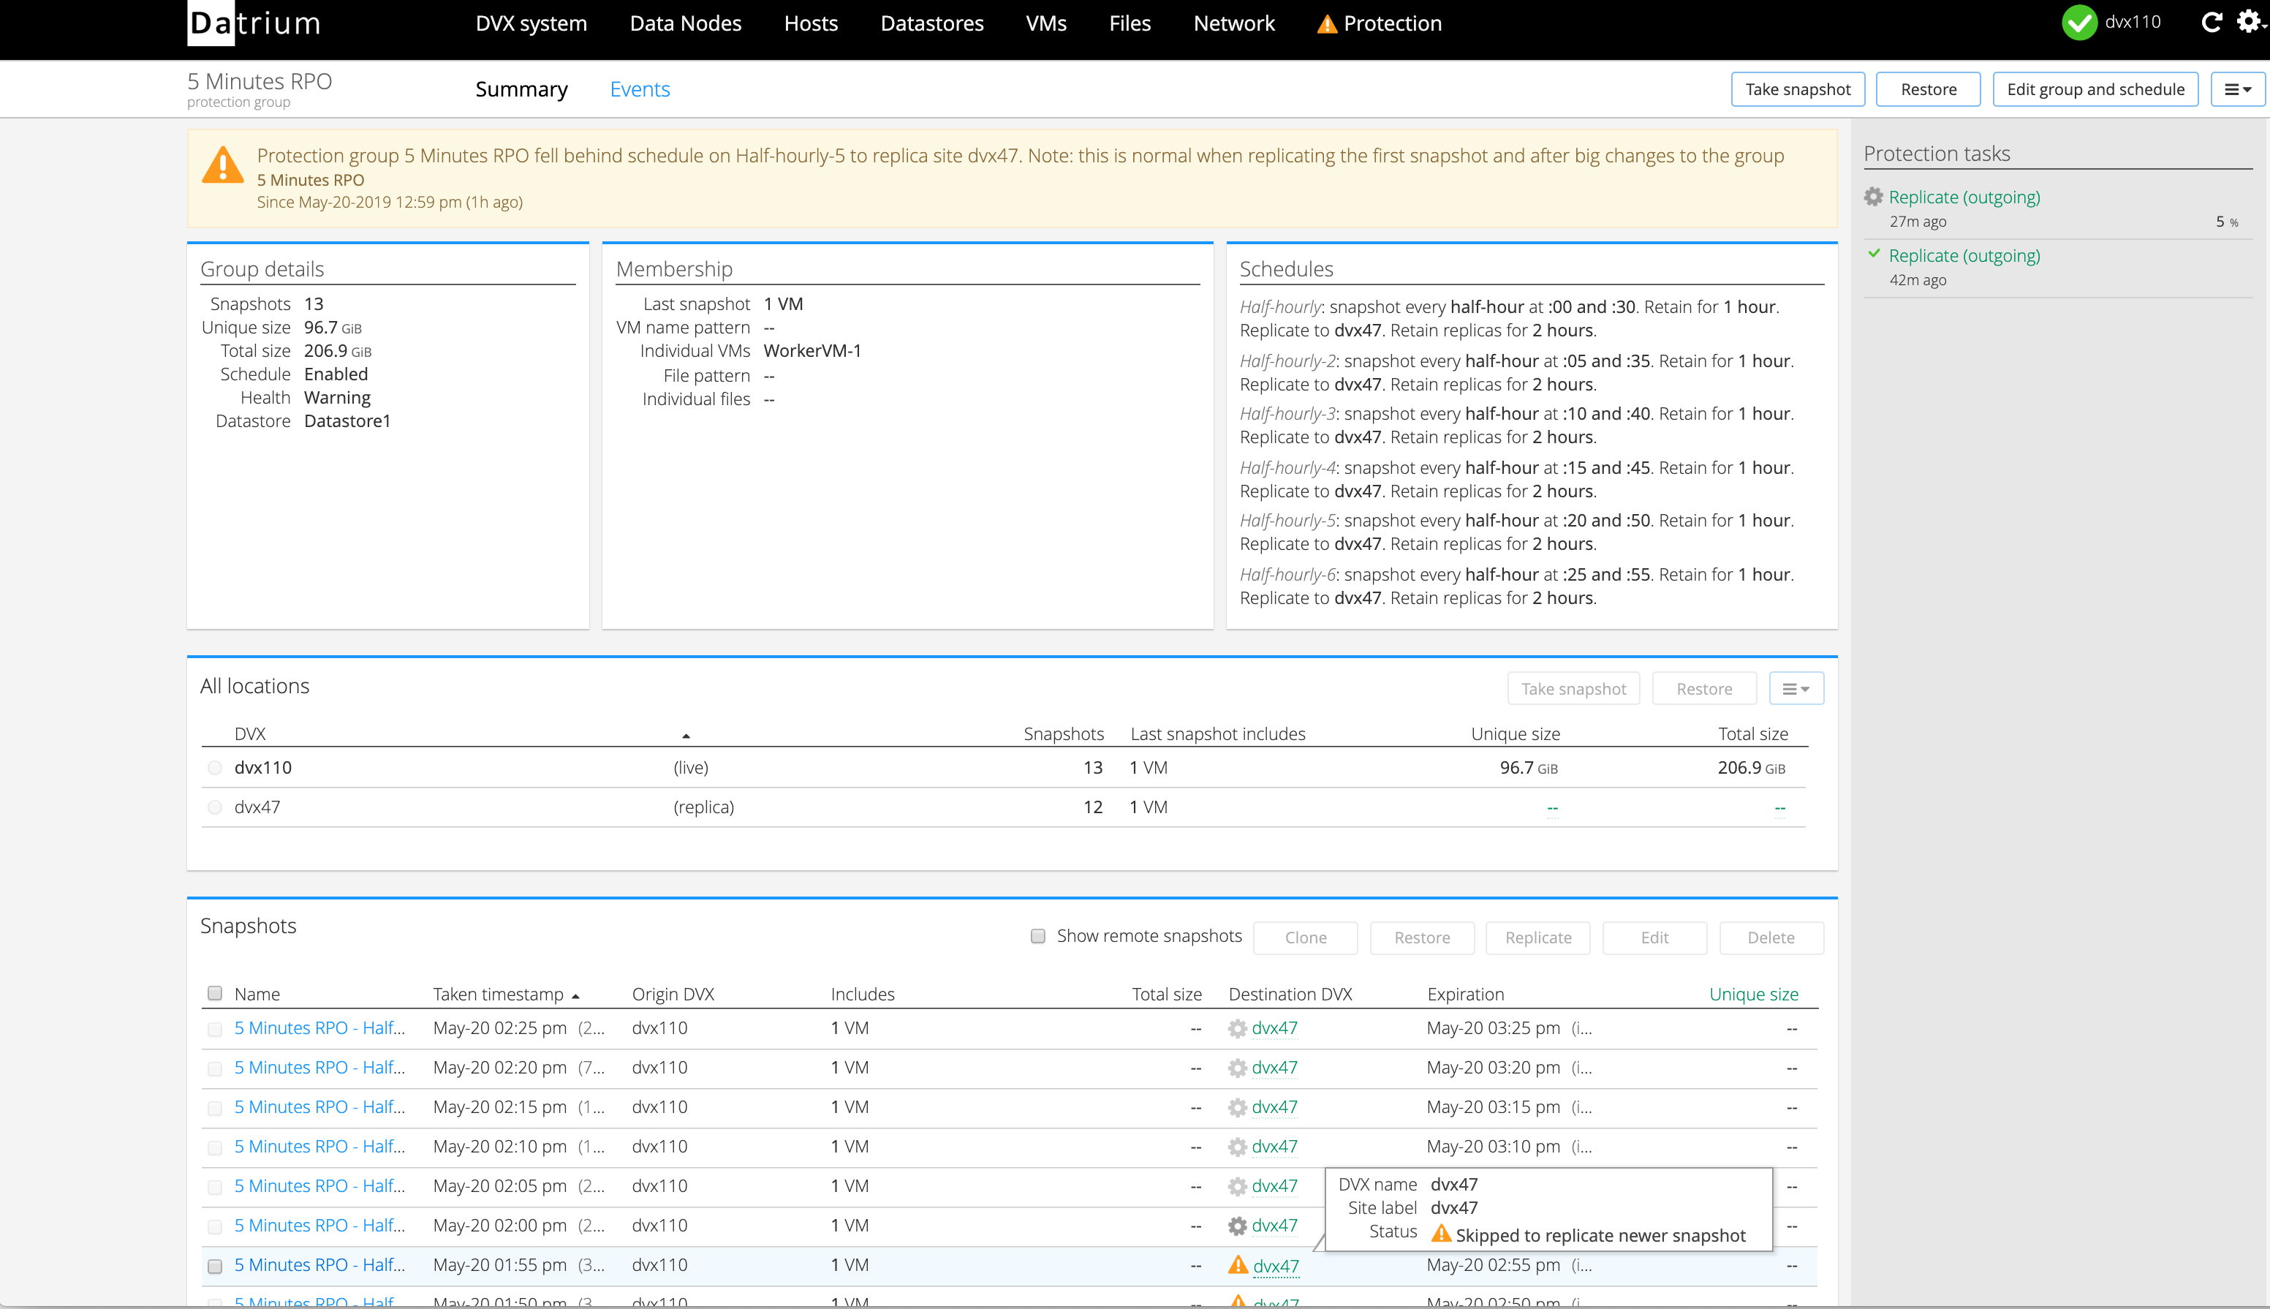Click the replication gear icon in the 02:15 pm row
2270x1309 pixels.
[x=1238, y=1108]
